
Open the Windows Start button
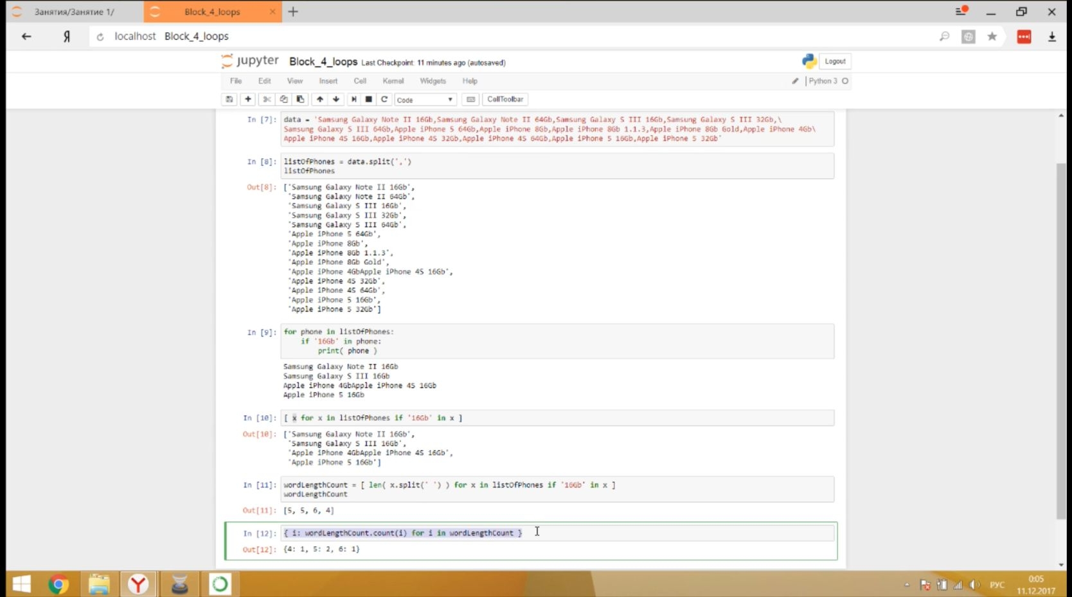(x=21, y=584)
